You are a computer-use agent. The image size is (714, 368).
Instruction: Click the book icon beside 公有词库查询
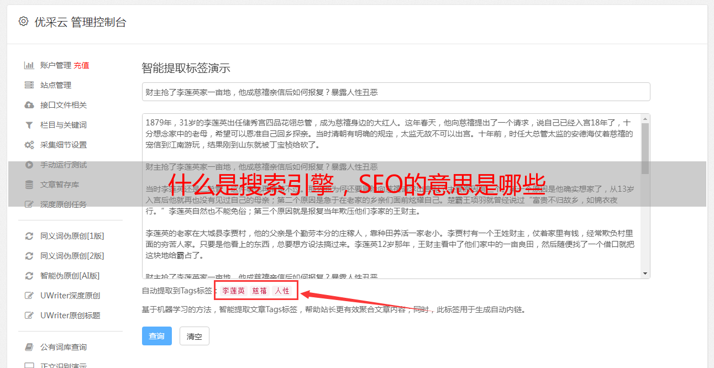(x=29, y=347)
